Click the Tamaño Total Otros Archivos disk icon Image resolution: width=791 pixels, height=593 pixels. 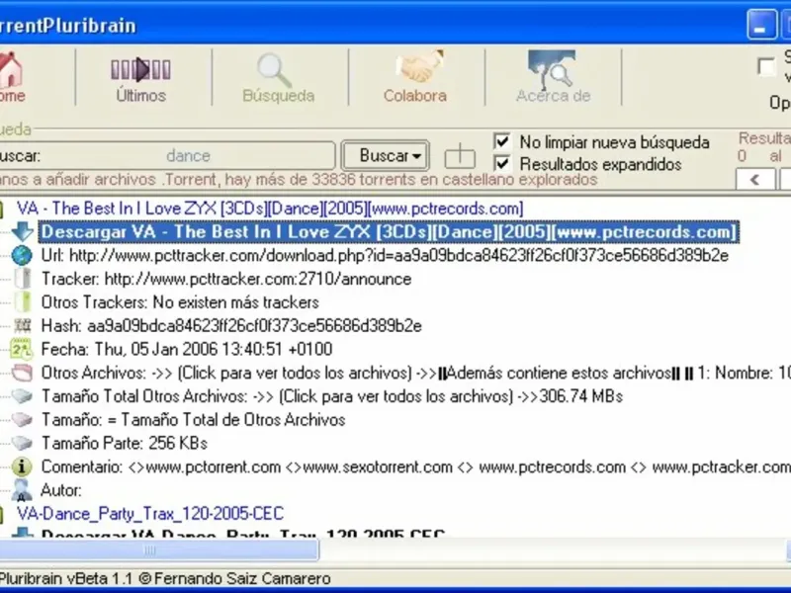(x=22, y=396)
